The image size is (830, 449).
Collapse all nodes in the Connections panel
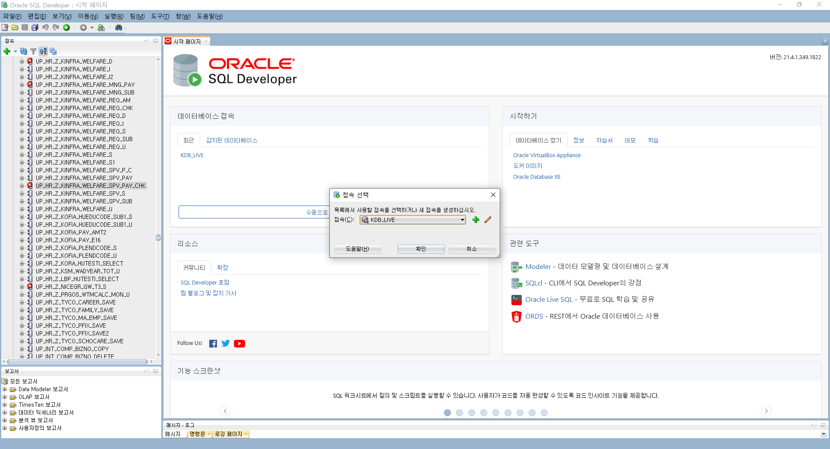53,51
